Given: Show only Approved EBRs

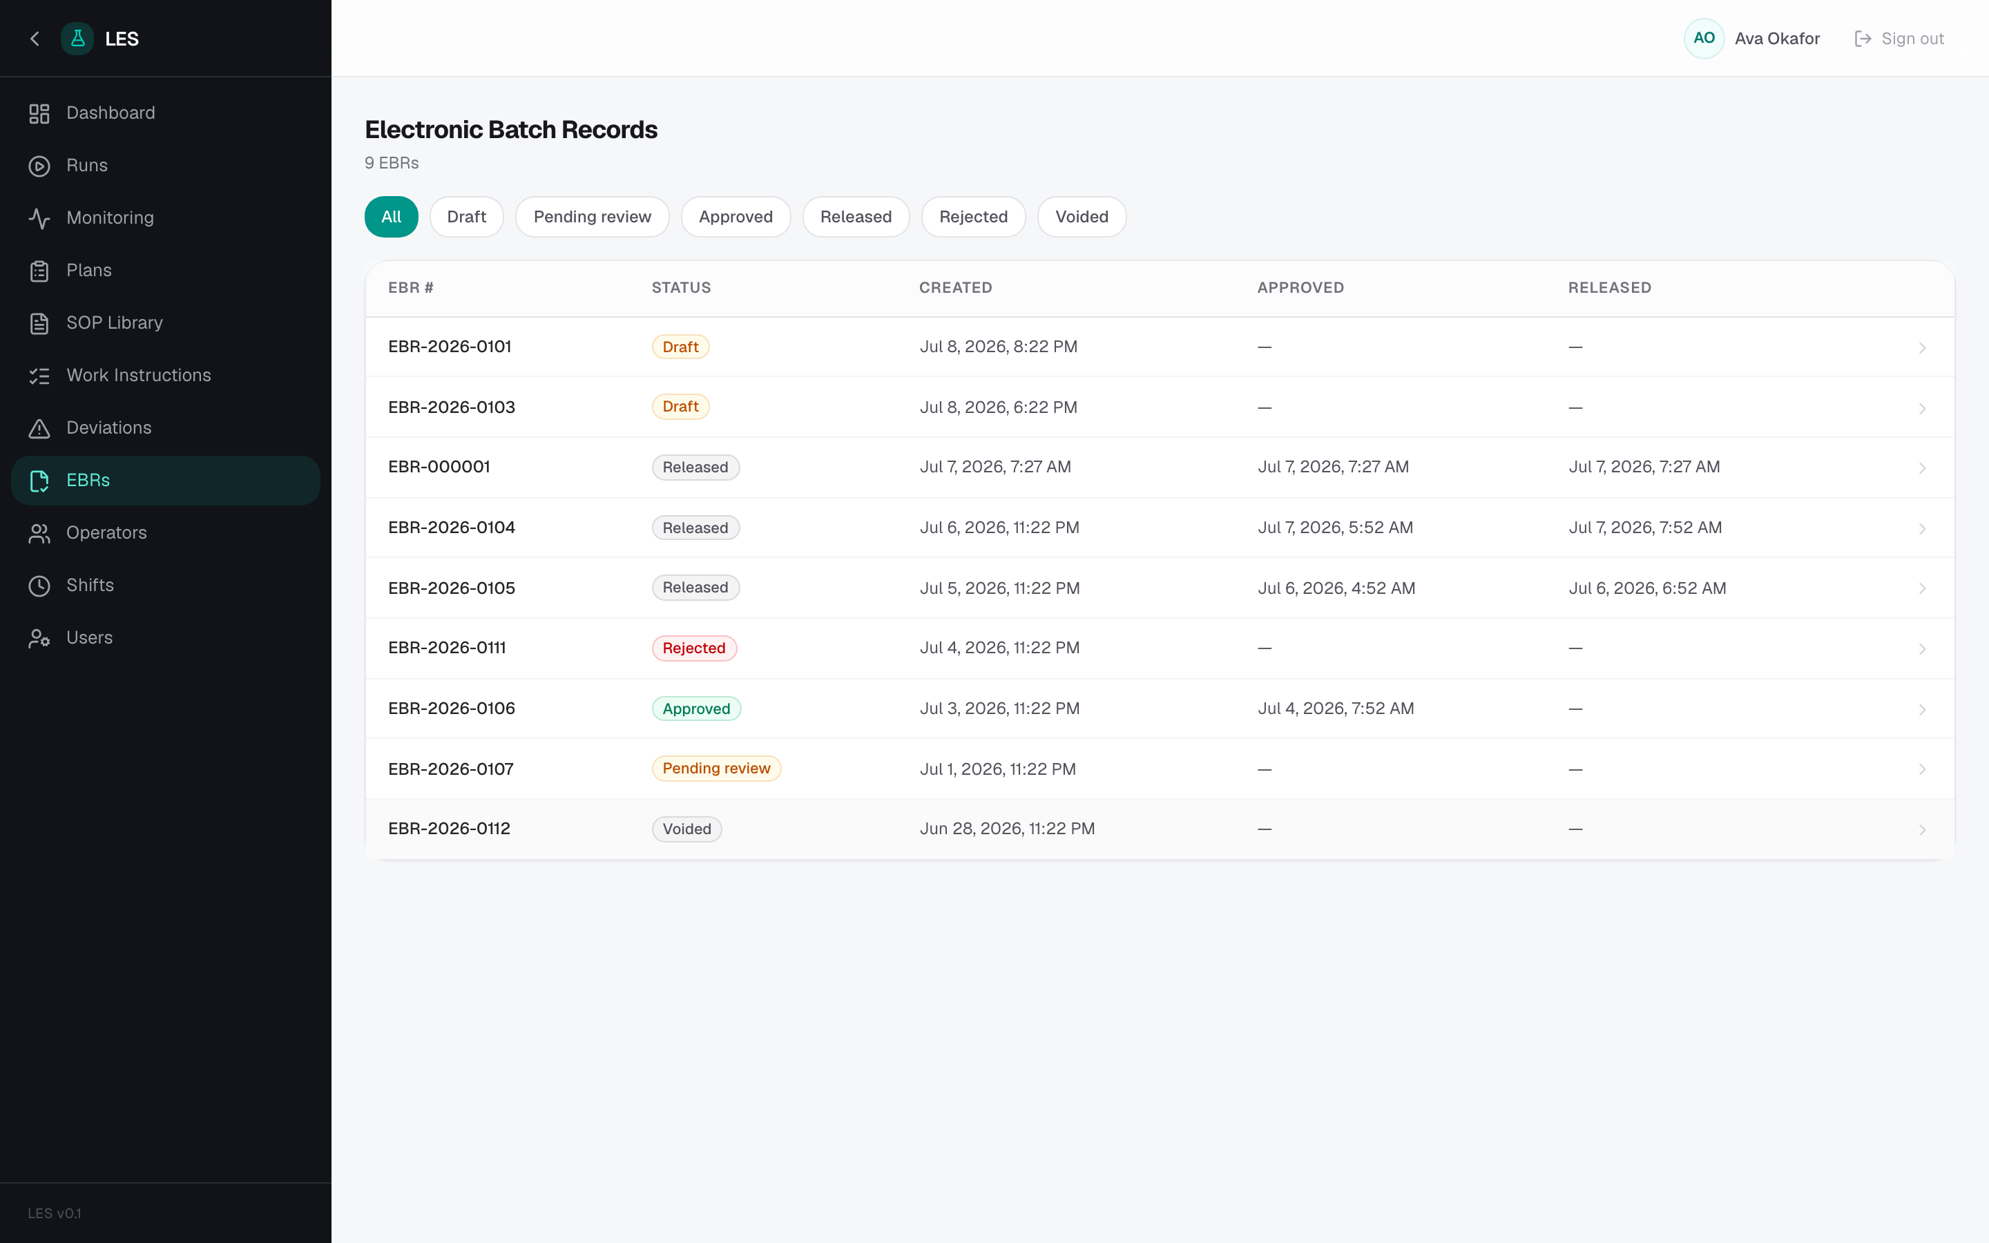Looking at the screenshot, I should pos(736,217).
